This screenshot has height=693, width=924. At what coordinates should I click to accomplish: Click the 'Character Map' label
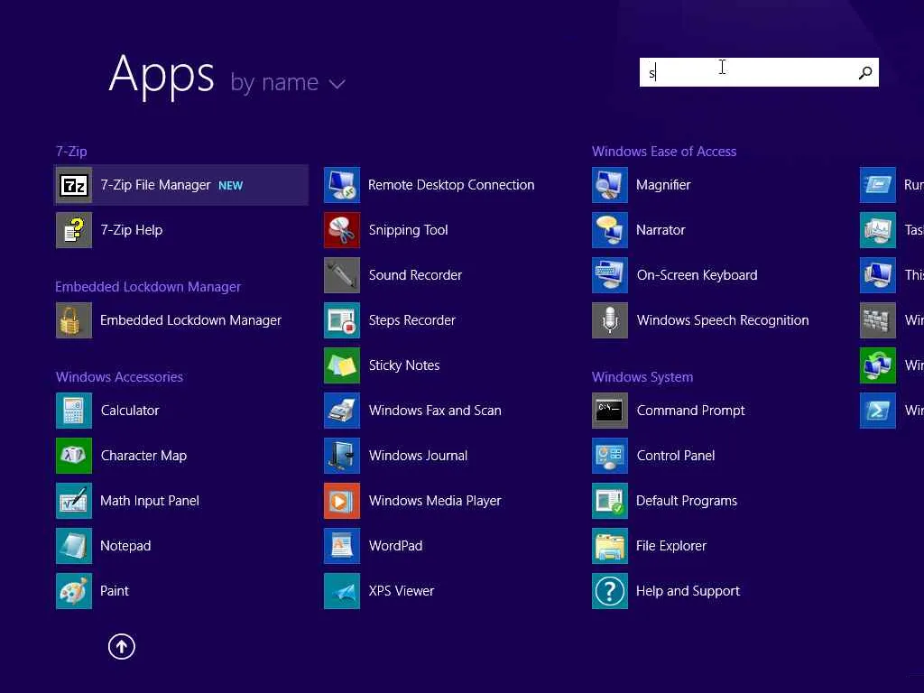pos(143,456)
